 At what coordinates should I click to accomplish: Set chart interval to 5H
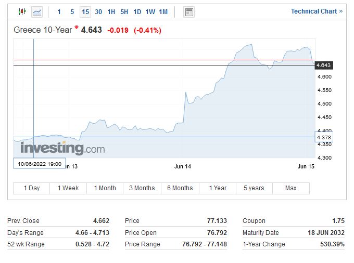pos(124,12)
